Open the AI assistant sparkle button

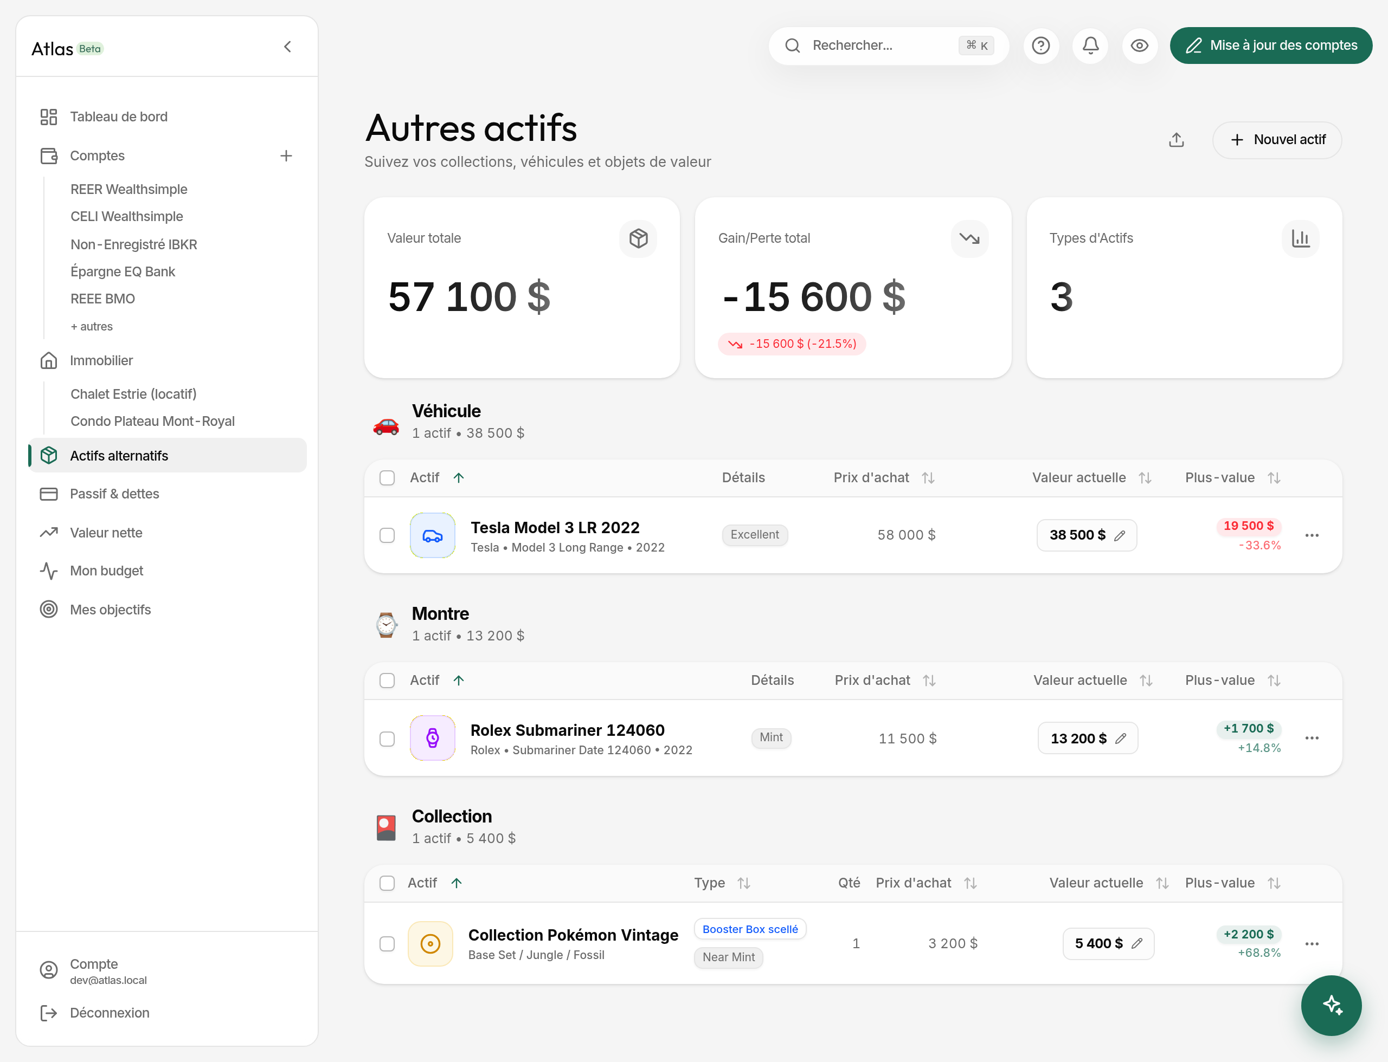coord(1331,1005)
